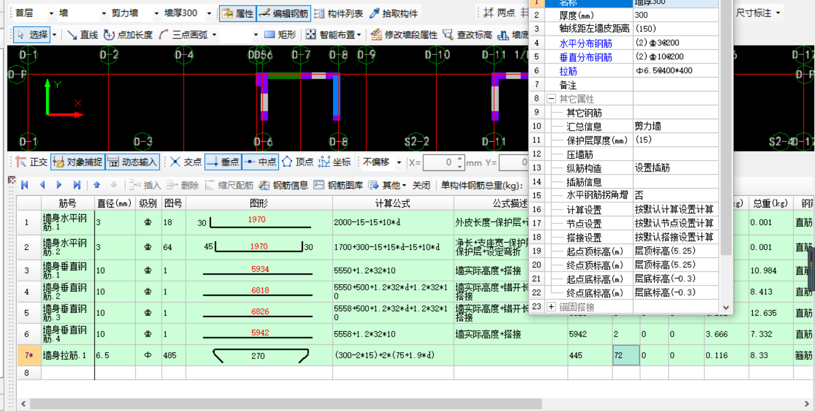Image resolution: width=815 pixels, height=411 pixels.
Task: Click 插入 insert row button
Action: [x=145, y=185]
